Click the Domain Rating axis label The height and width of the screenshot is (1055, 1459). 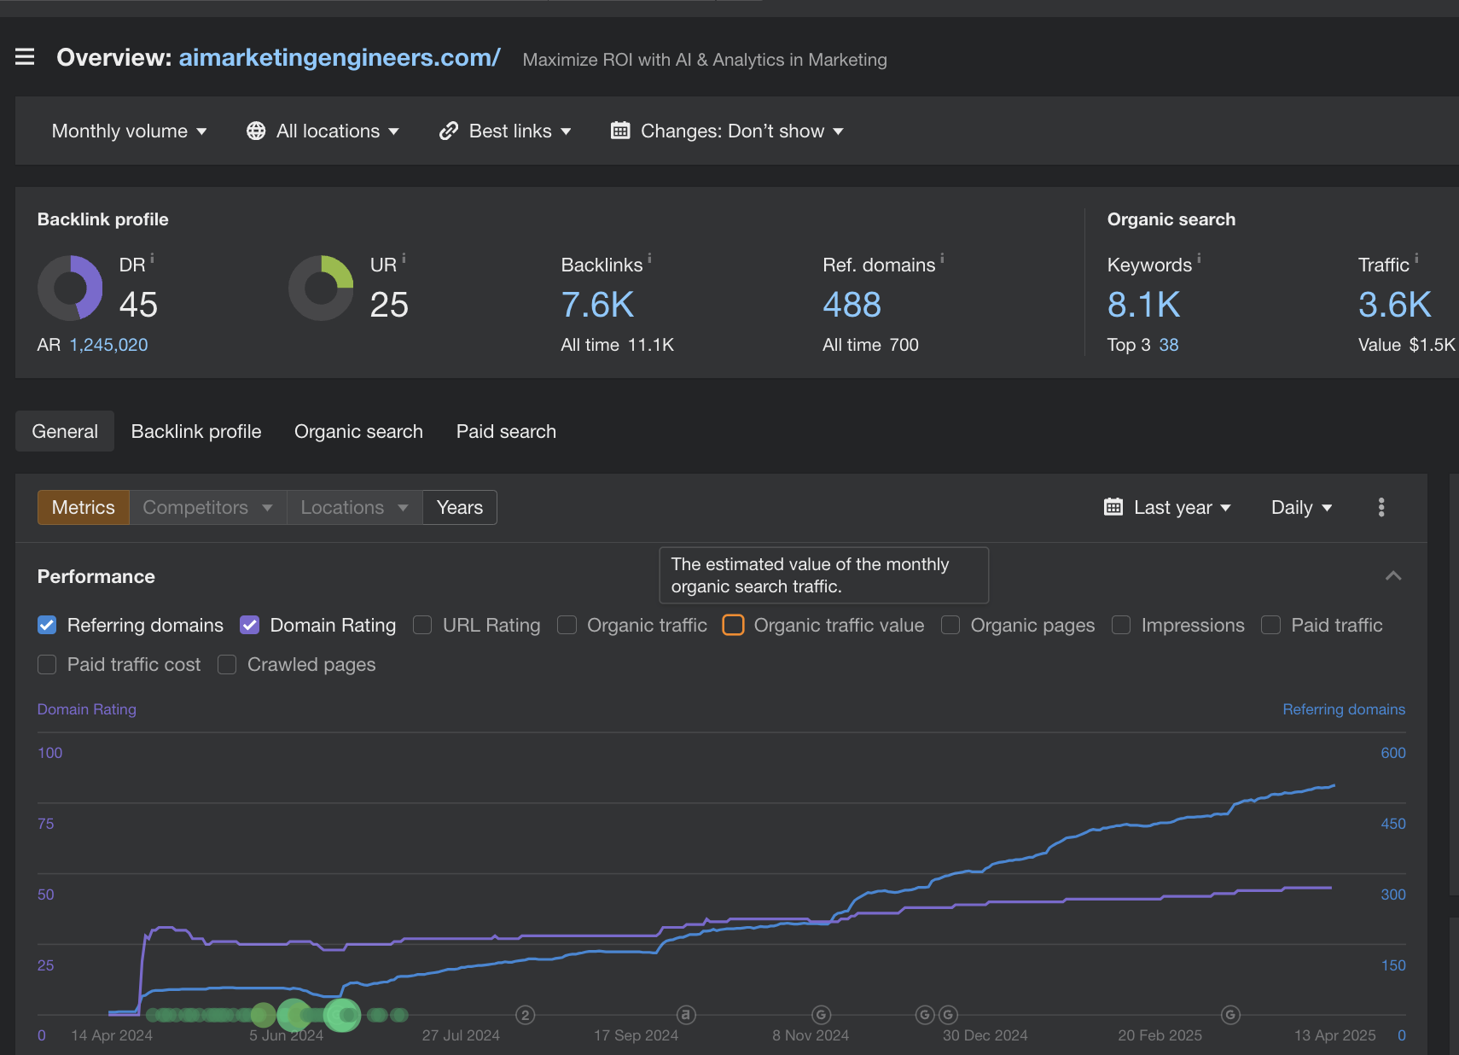click(86, 709)
